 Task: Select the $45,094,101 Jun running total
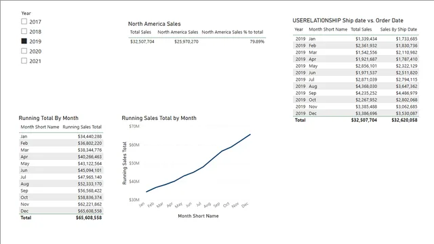point(90,170)
